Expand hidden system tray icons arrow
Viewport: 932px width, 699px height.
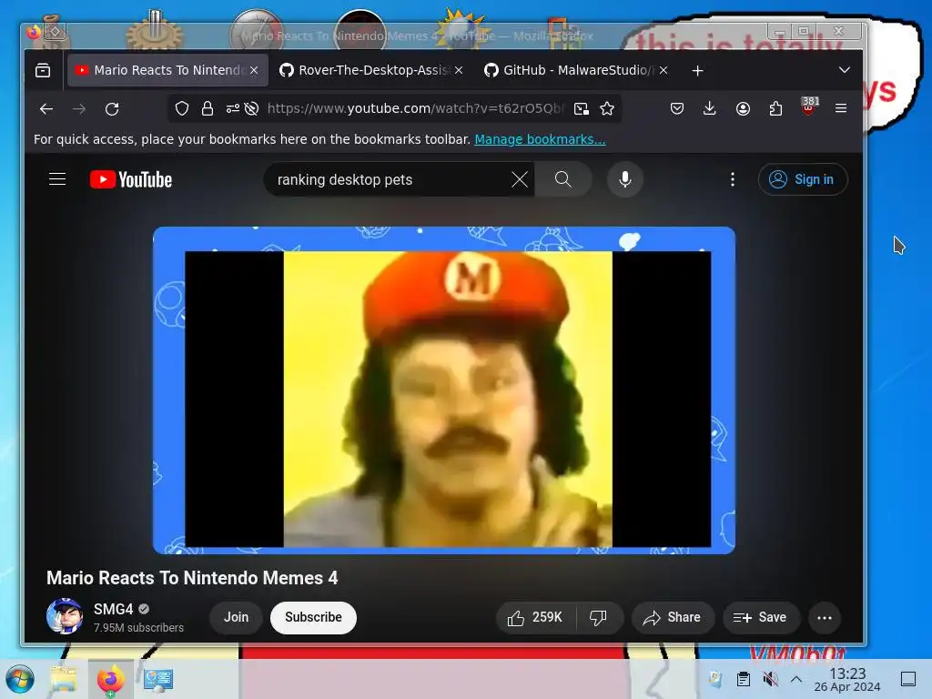click(x=796, y=679)
